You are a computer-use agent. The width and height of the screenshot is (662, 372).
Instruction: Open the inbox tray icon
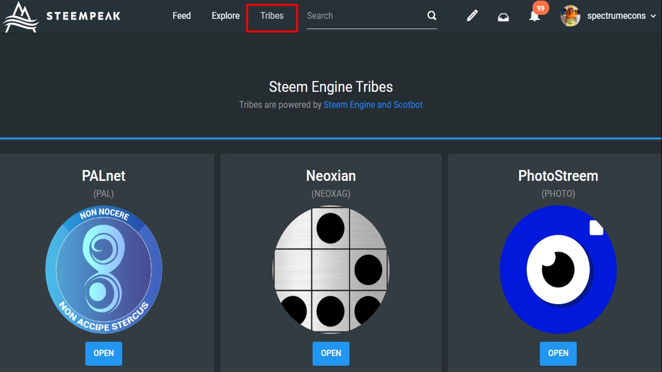[x=504, y=17]
